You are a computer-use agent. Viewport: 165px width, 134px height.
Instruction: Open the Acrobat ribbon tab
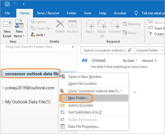(x=120, y=13)
